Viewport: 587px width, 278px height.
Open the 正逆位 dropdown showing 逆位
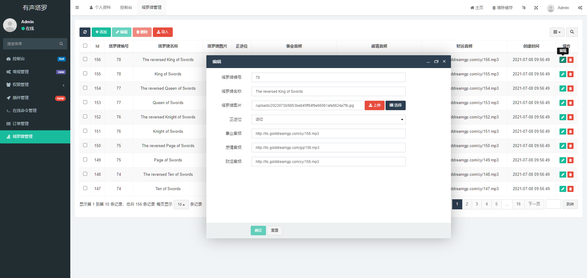(x=328, y=119)
